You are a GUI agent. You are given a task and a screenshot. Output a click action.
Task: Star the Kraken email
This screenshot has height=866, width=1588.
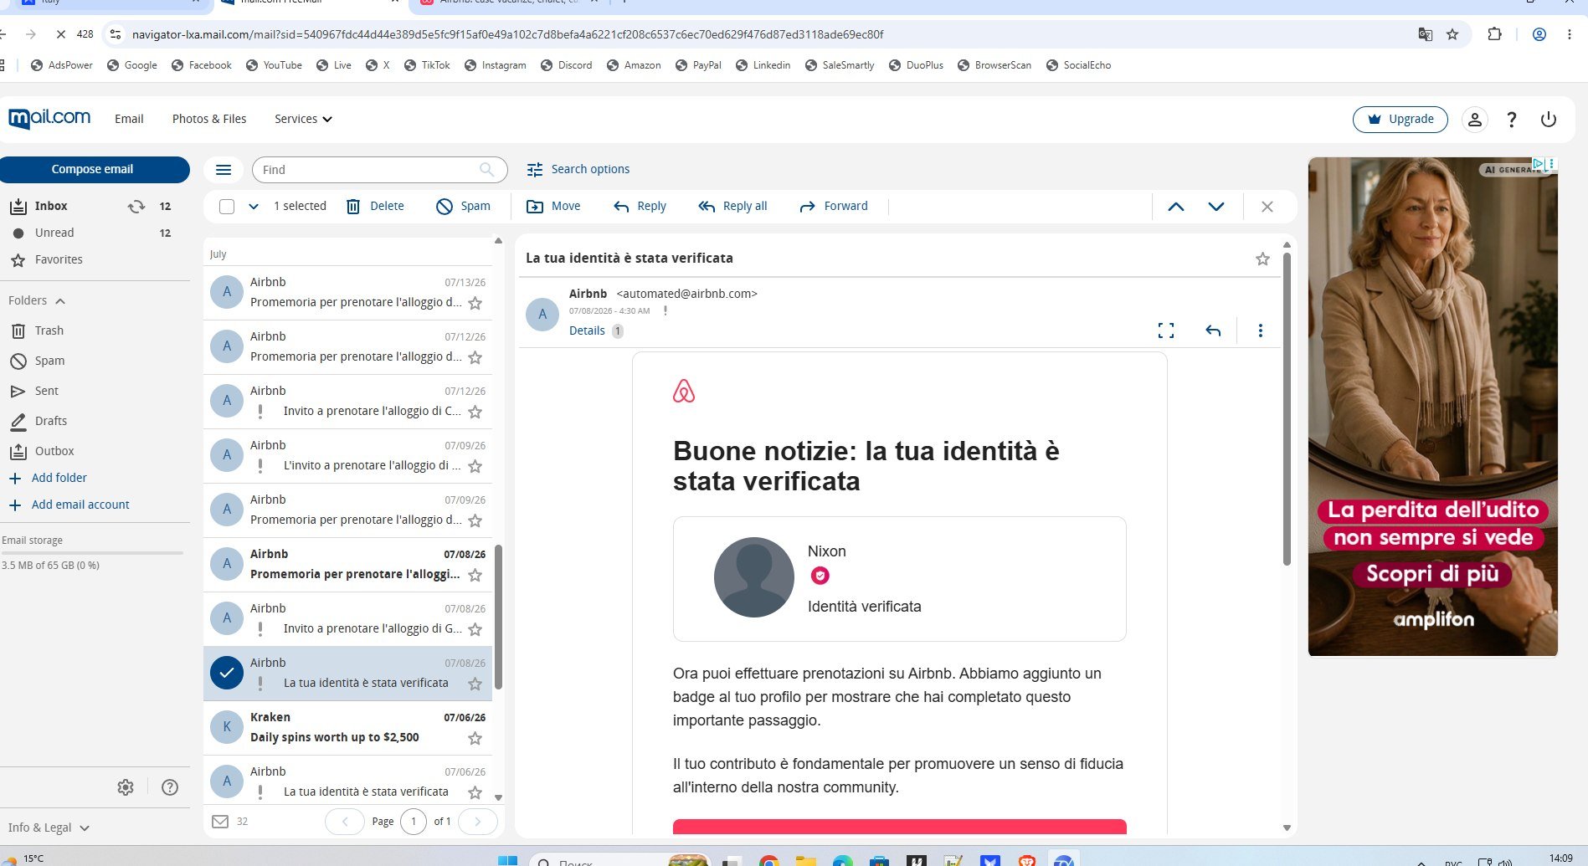point(475,738)
